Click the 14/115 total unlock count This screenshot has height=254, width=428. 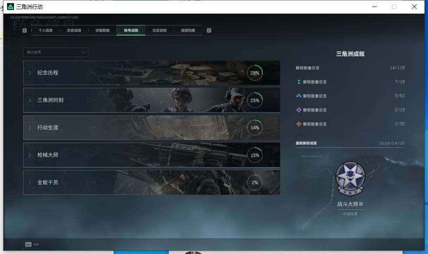pyautogui.click(x=397, y=68)
